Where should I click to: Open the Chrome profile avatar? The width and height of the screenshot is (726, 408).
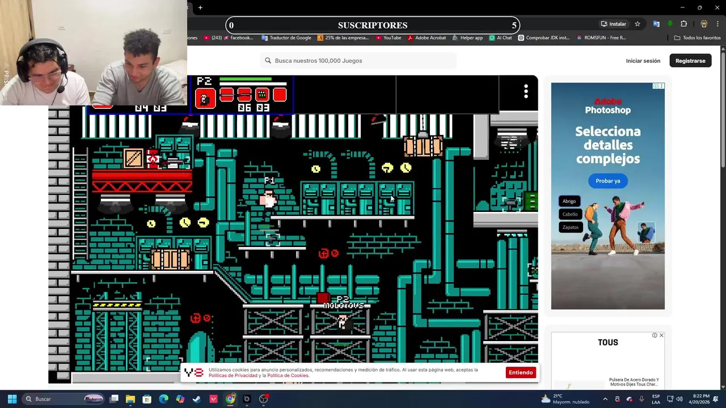(704, 24)
